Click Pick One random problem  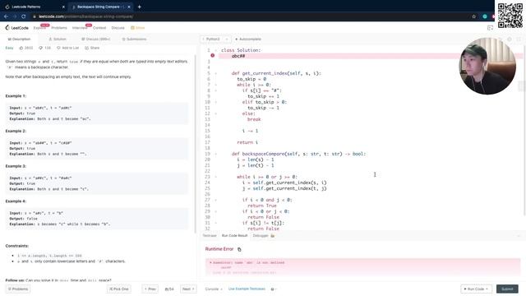(x=118, y=289)
